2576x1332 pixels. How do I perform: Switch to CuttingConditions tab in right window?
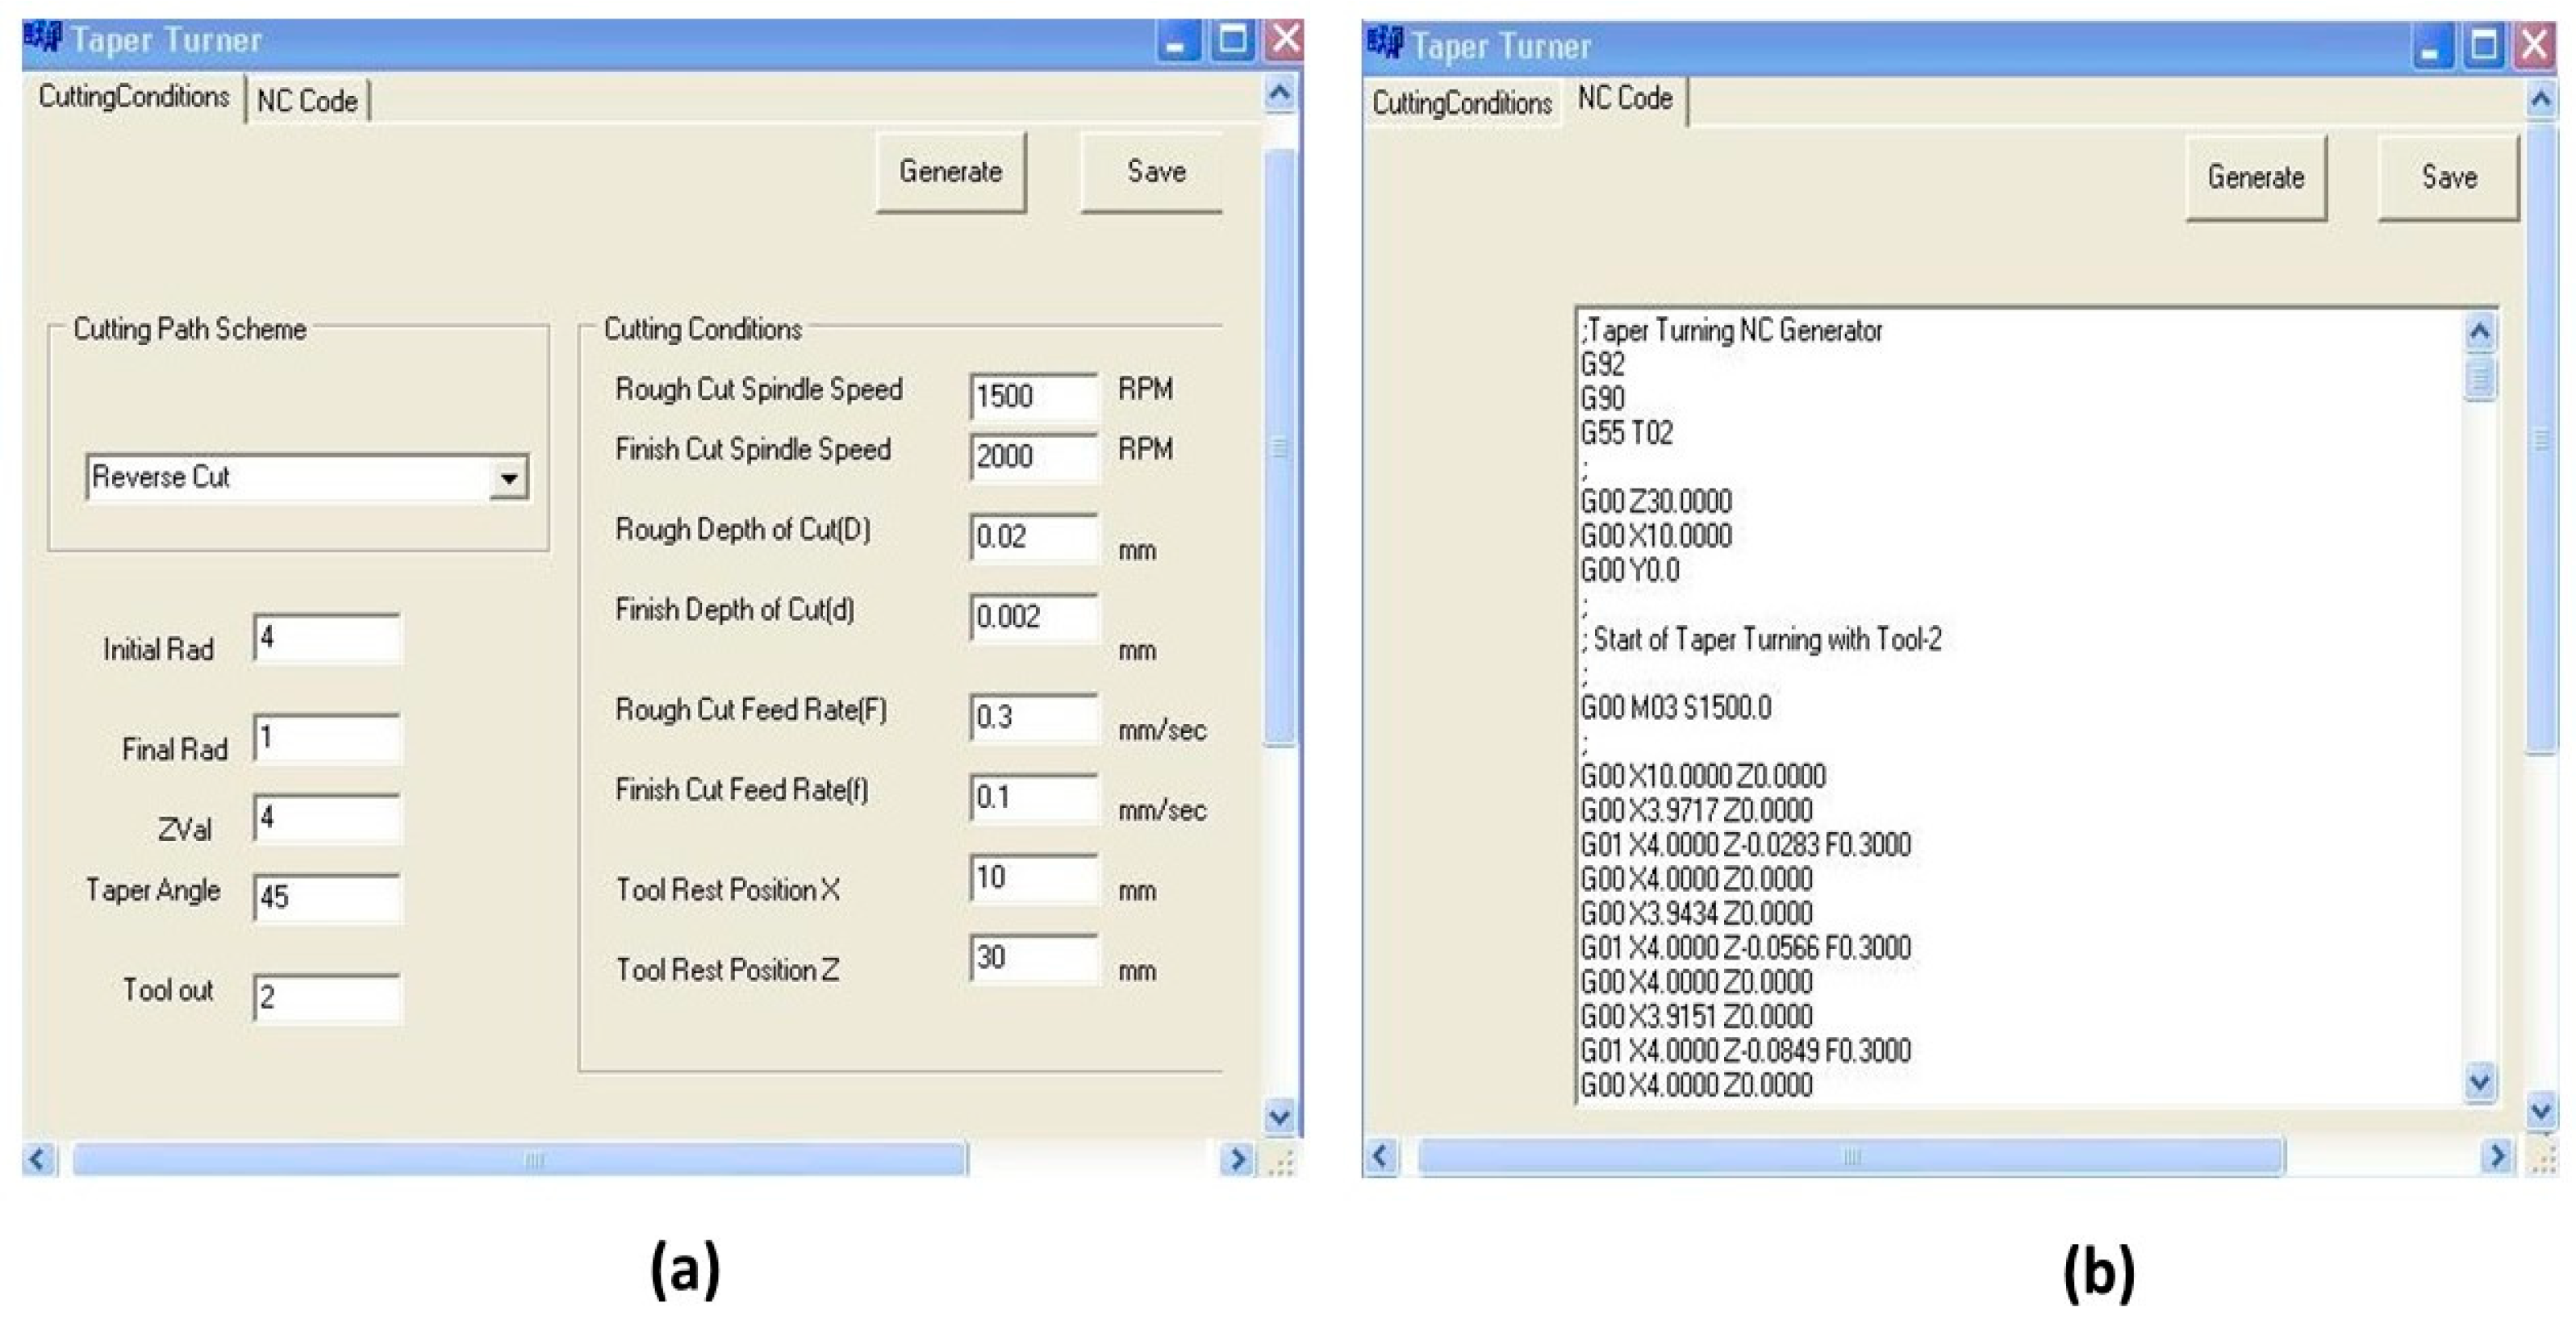1461,103
